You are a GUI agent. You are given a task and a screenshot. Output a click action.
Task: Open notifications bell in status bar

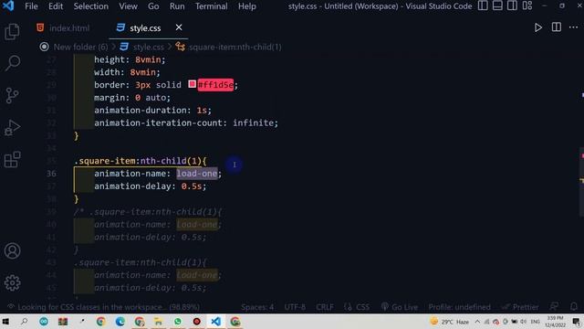click(574, 307)
